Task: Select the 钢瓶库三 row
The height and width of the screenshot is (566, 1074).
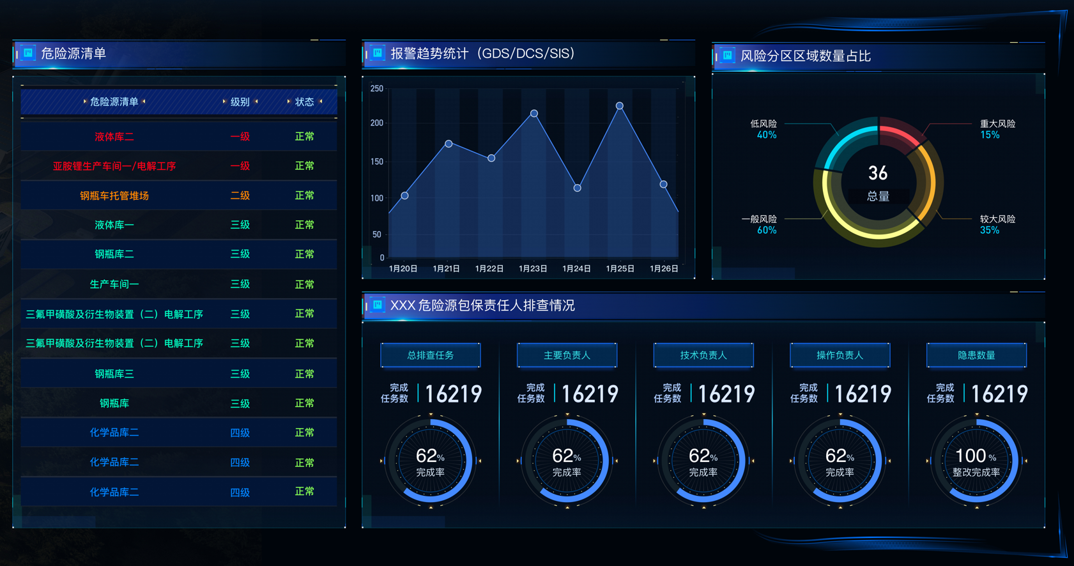Action: (x=179, y=374)
